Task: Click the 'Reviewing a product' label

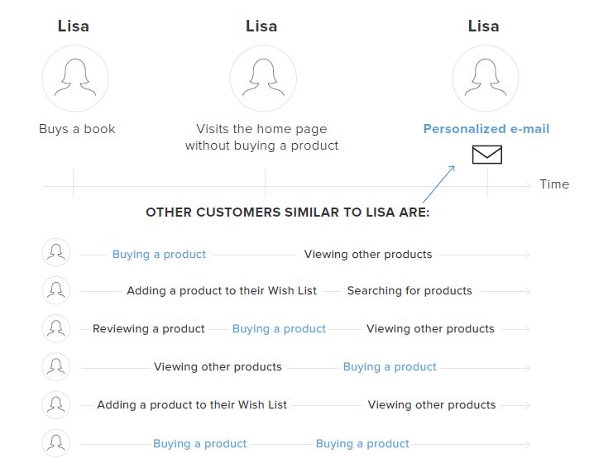Action: pyautogui.click(x=149, y=328)
